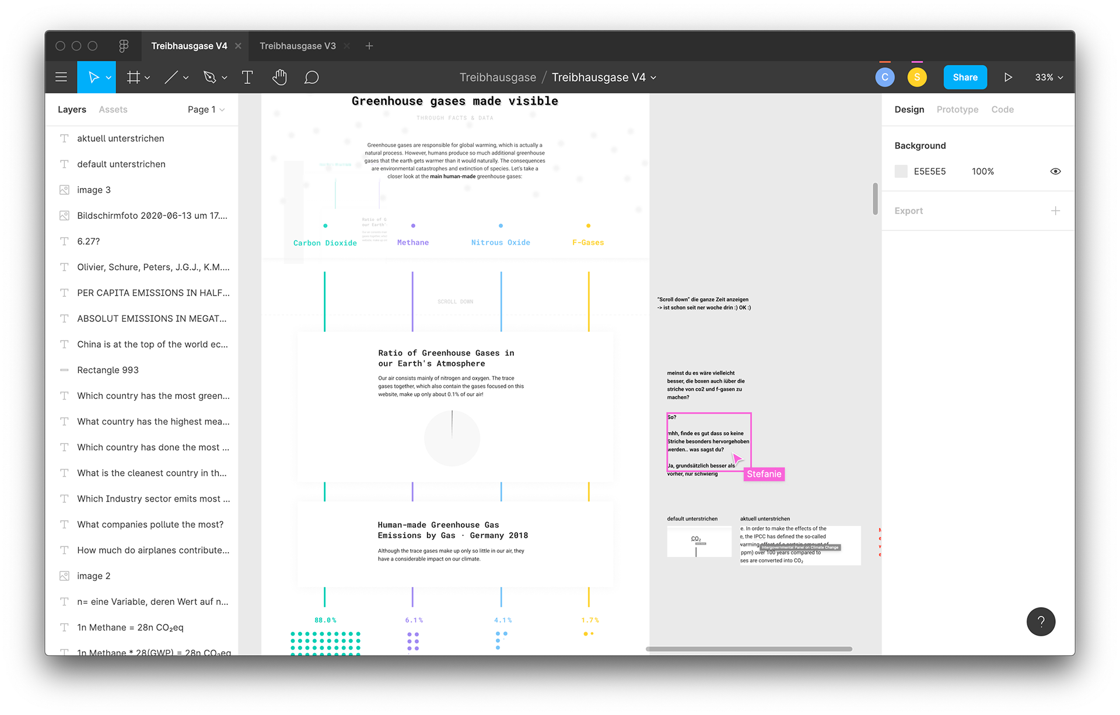This screenshot has width=1120, height=715.
Task: Select the Comment tool
Action: click(x=311, y=77)
